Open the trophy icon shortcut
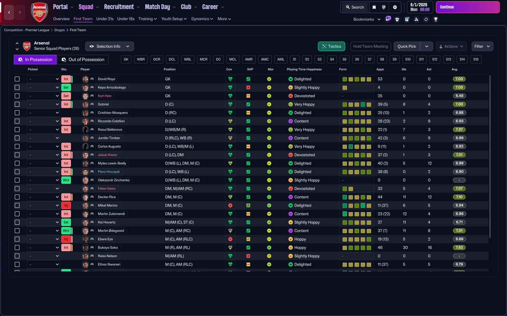507x316 pixels. click(436, 19)
